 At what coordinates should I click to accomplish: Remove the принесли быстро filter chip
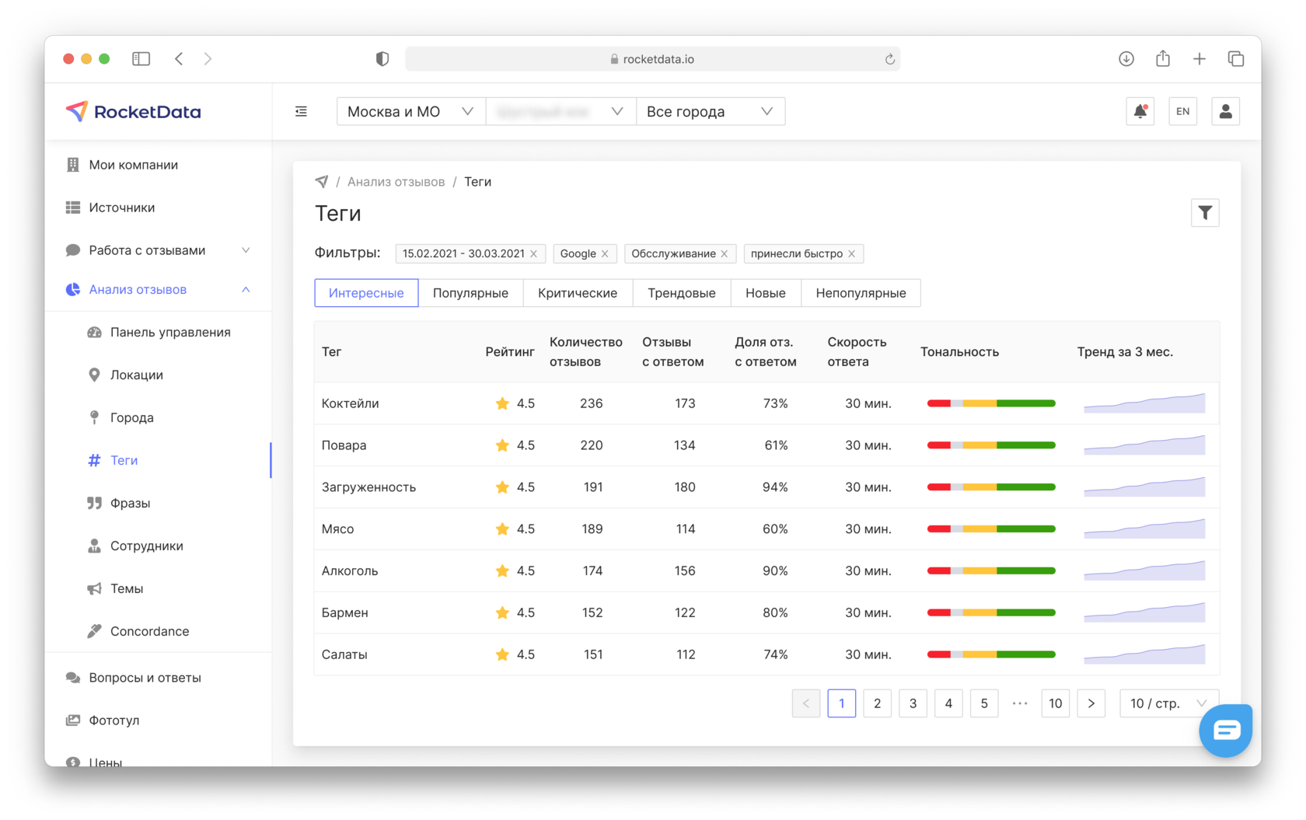(x=852, y=253)
